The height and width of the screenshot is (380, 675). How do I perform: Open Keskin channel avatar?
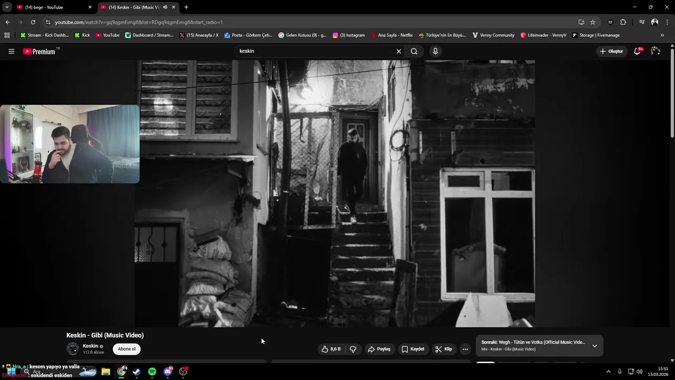point(73,349)
